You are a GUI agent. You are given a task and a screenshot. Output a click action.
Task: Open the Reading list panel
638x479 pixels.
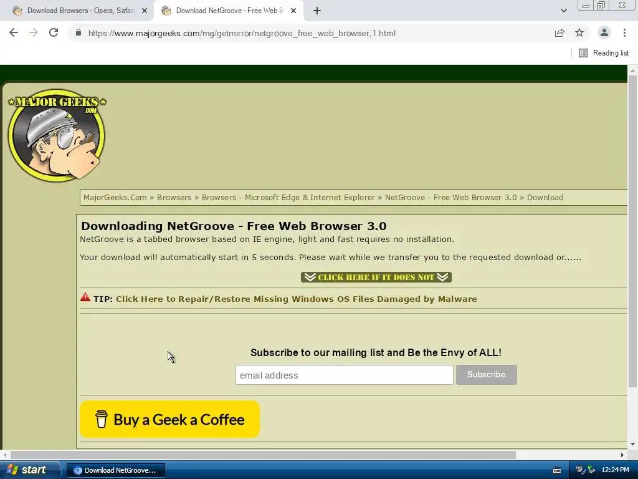[604, 53]
